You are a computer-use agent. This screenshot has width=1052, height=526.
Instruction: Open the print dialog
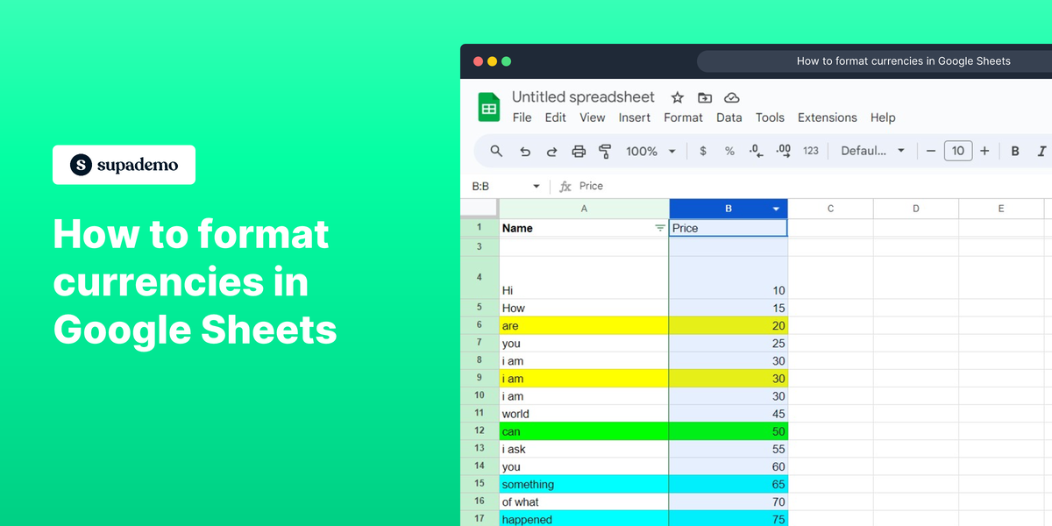pyautogui.click(x=579, y=151)
